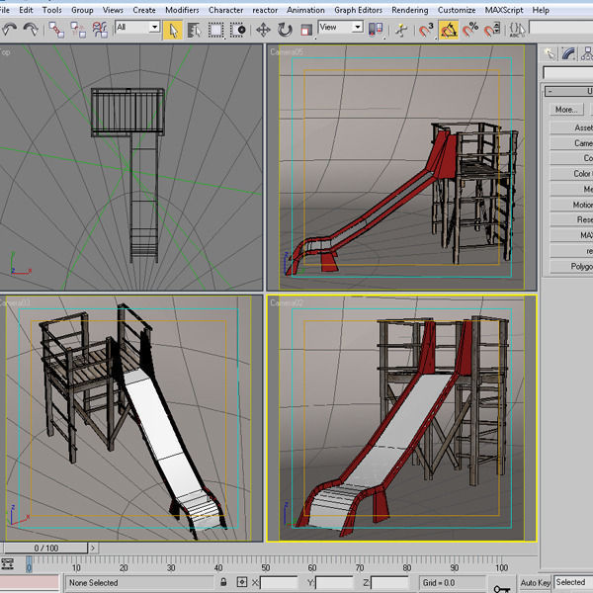Click the 0 / 100 time slider

tap(45, 548)
